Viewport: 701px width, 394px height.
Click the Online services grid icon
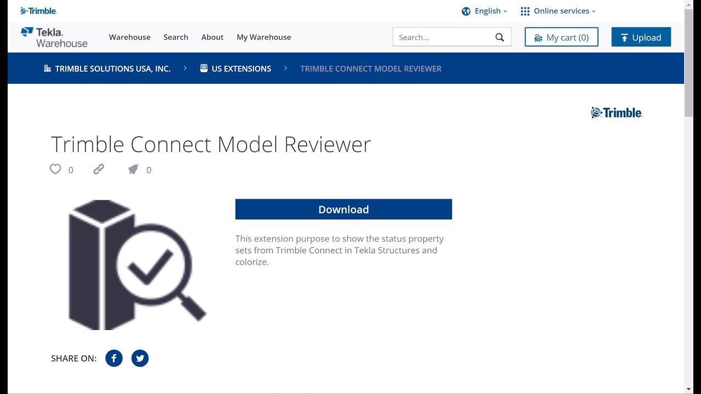[525, 11]
